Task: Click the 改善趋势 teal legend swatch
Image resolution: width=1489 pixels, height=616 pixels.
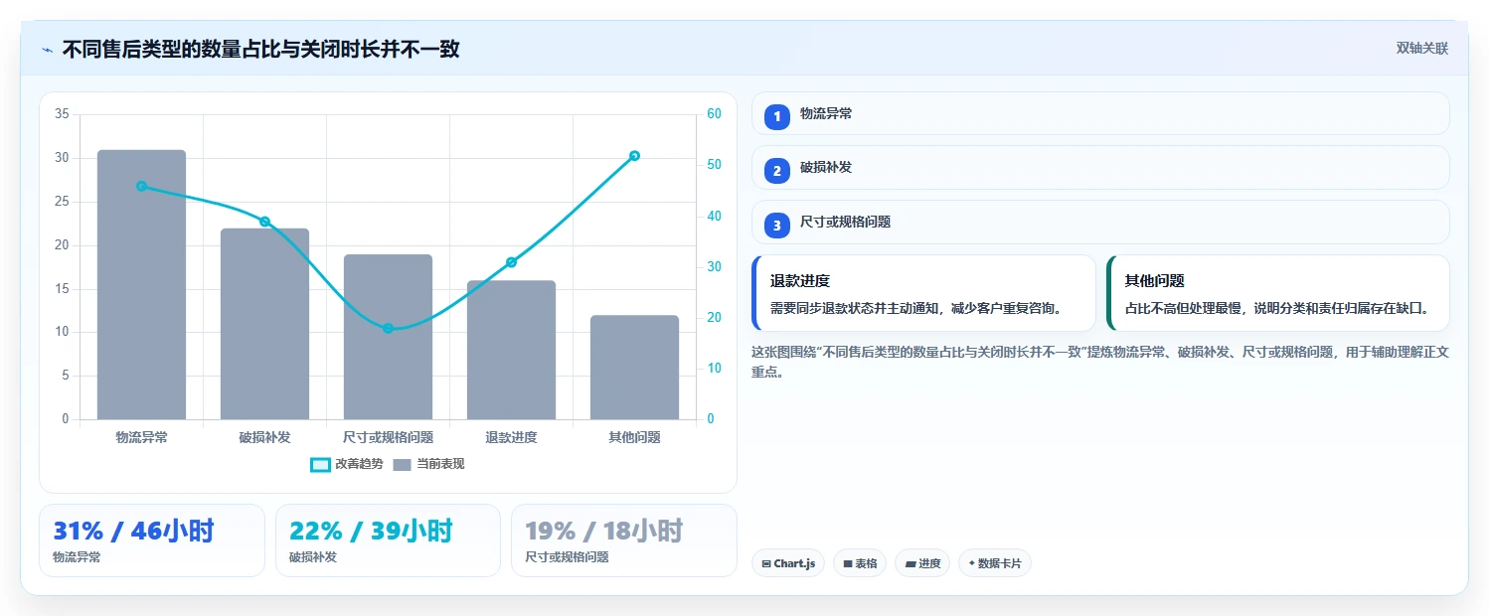Action: pyautogui.click(x=320, y=464)
